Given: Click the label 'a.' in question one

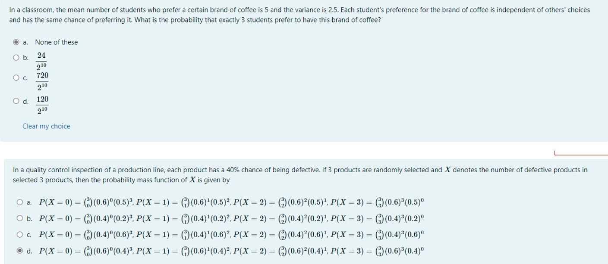Looking at the screenshot, I should pyautogui.click(x=25, y=42).
